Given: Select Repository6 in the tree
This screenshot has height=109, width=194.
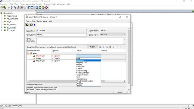Looking at the screenshot, I should (x=12, y=16).
